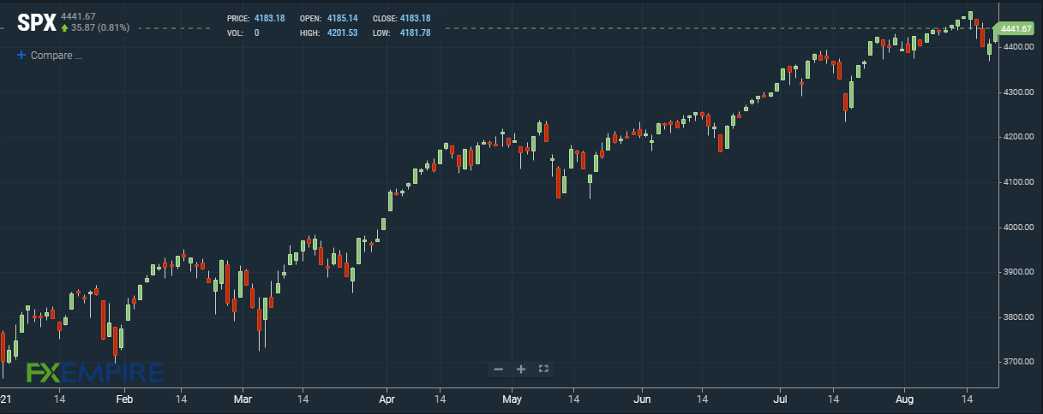1043x414 pixels.
Task: Click the Jun label on time axis
Action: click(643, 399)
